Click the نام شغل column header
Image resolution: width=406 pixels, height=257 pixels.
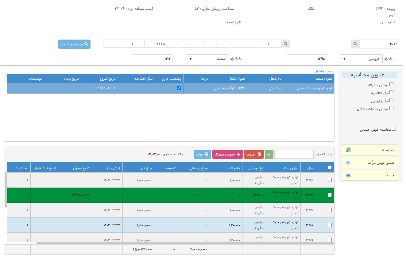pos(265,79)
